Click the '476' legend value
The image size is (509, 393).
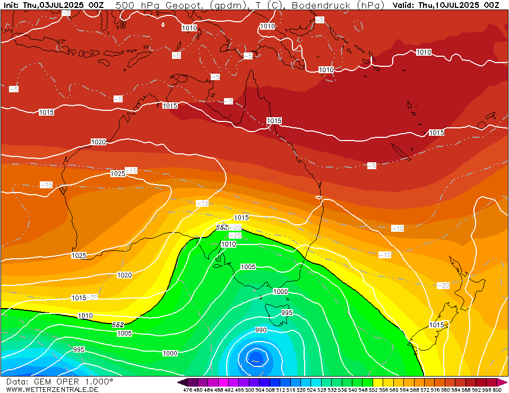(x=188, y=390)
